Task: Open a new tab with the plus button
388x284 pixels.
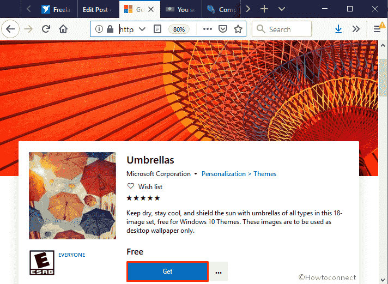Action: 264,9
